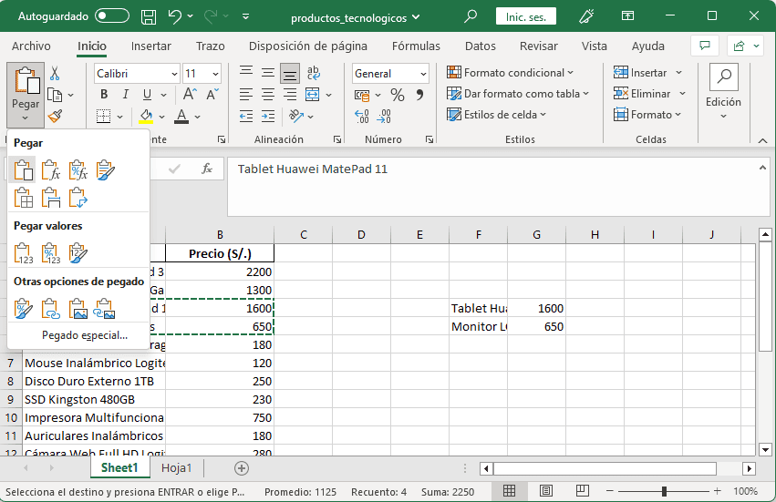Viewport: 776px width, 502px height.
Task: Increase font size
Action: pyautogui.click(x=190, y=94)
